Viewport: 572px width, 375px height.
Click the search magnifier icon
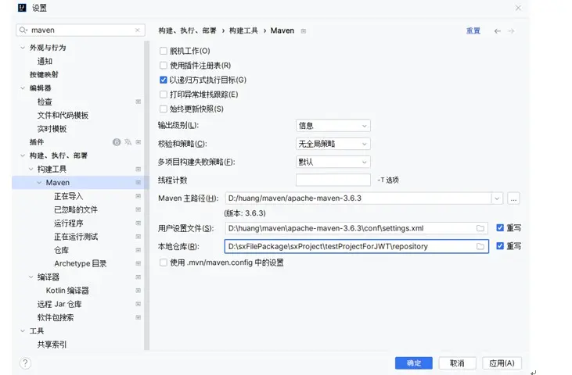click(23, 30)
